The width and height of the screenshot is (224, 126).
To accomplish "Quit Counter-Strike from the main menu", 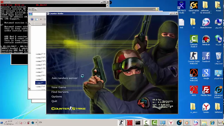I will (x=54, y=101).
